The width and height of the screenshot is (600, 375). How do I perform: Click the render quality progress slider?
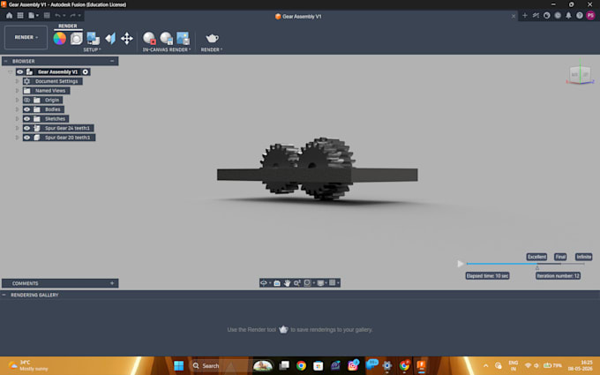coord(525,264)
